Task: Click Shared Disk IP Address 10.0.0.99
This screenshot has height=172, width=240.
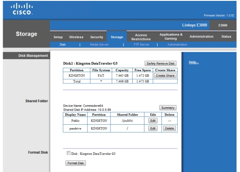Action: pos(87,110)
